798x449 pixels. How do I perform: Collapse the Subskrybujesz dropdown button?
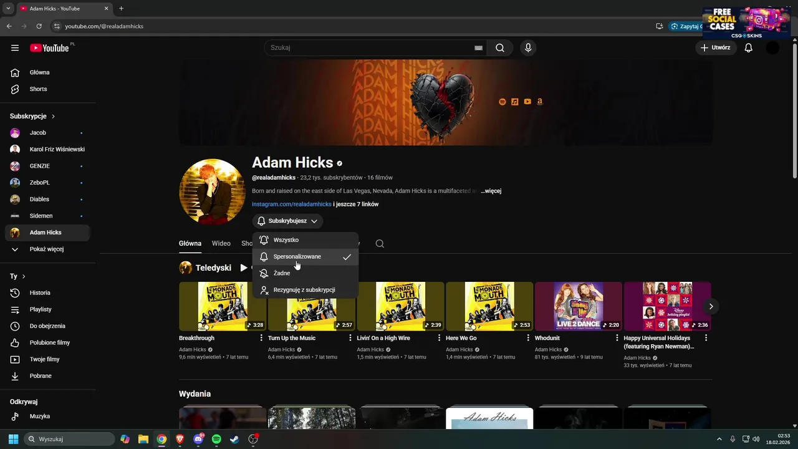(x=287, y=221)
